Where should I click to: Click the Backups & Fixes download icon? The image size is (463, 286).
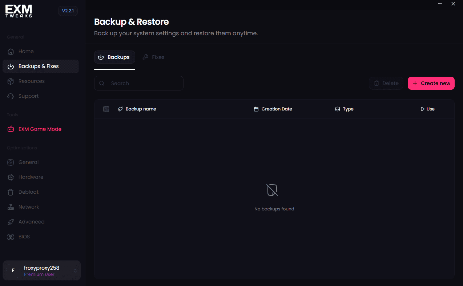(x=11, y=67)
